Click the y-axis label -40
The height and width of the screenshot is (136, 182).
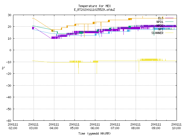click(x=9, y=97)
